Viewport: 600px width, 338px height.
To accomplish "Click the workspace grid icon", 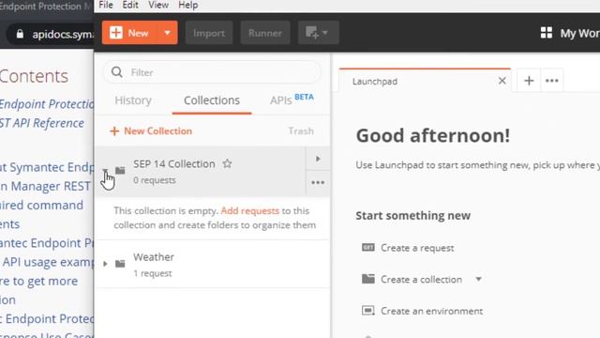I will pos(547,33).
